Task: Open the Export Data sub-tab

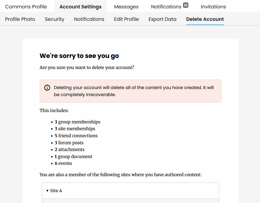Action: 162,19
